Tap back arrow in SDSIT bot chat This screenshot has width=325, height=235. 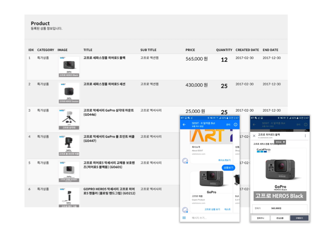click(x=184, y=125)
